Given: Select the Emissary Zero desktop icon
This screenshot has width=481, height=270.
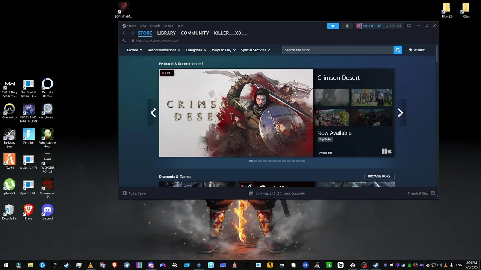Looking at the screenshot, I should coord(9,138).
